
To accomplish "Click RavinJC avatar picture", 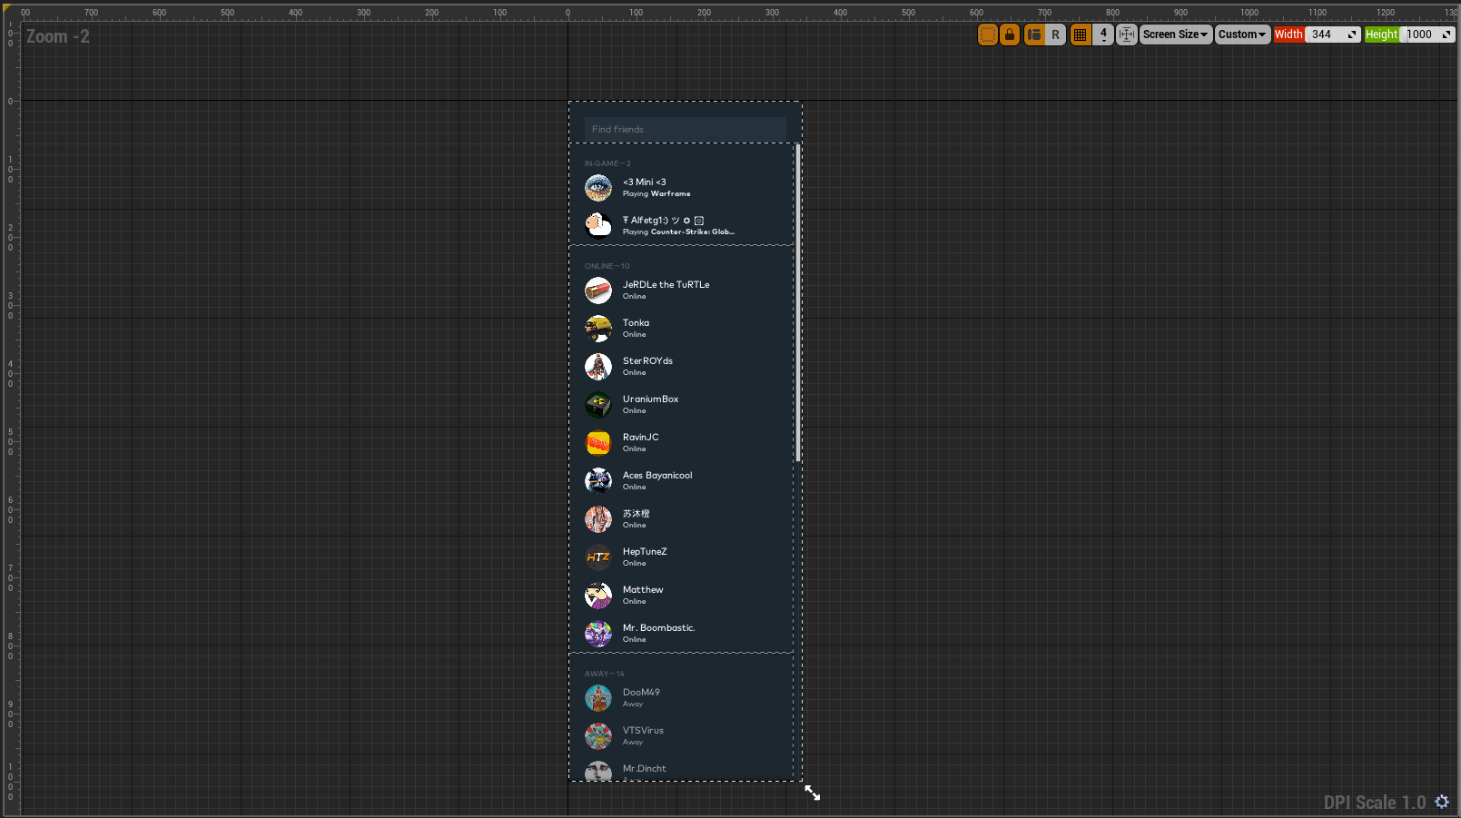I will click(598, 443).
